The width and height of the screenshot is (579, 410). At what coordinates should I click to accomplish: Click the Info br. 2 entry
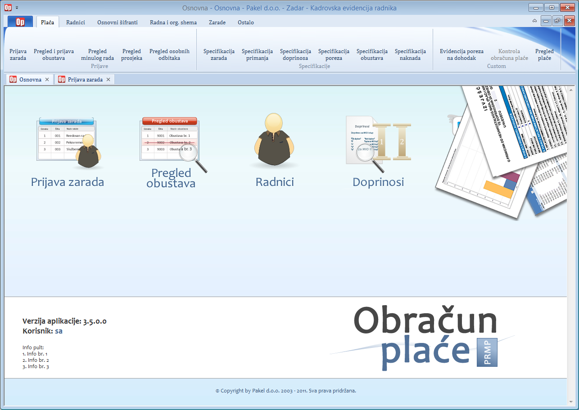(36, 360)
